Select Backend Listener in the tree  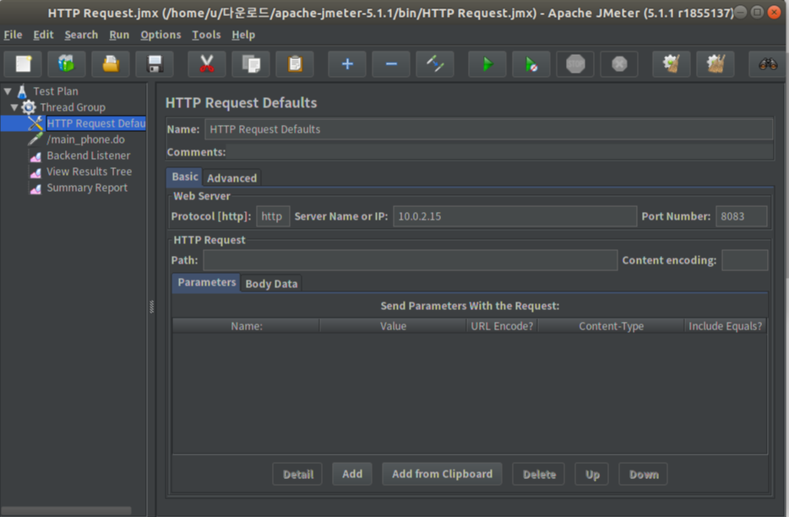(x=89, y=155)
